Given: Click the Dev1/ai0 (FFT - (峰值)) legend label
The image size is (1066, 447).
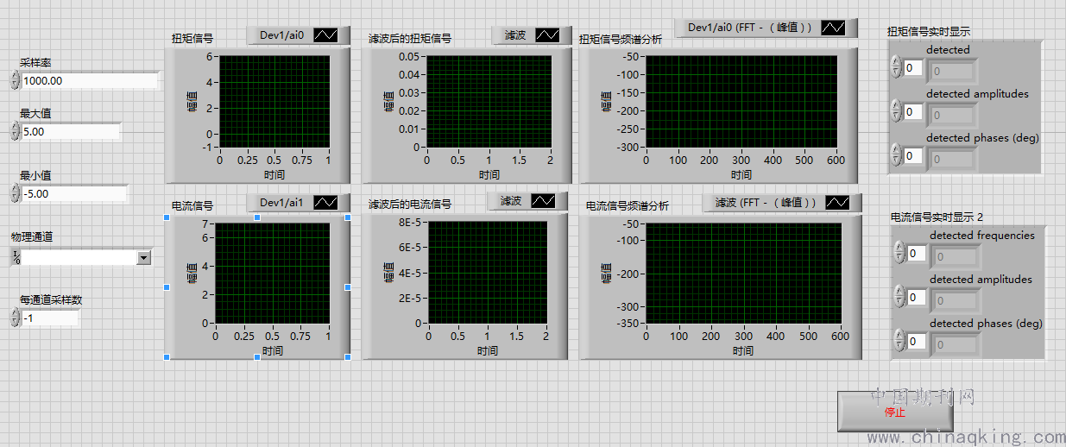Looking at the screenshot, I should 750,28.
